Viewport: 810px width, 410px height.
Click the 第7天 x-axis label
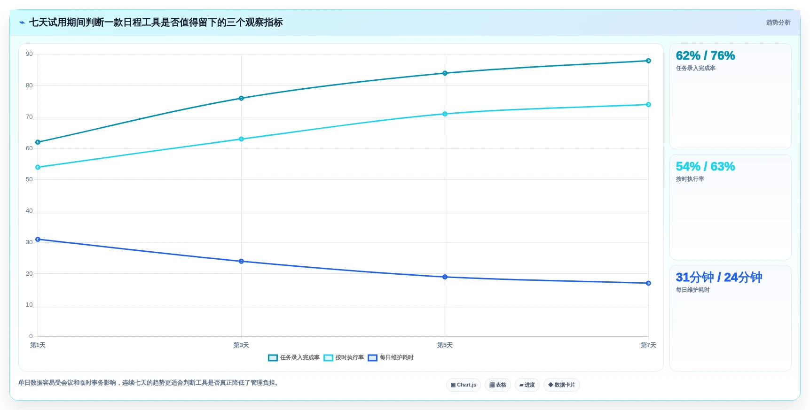pos(648,345)
